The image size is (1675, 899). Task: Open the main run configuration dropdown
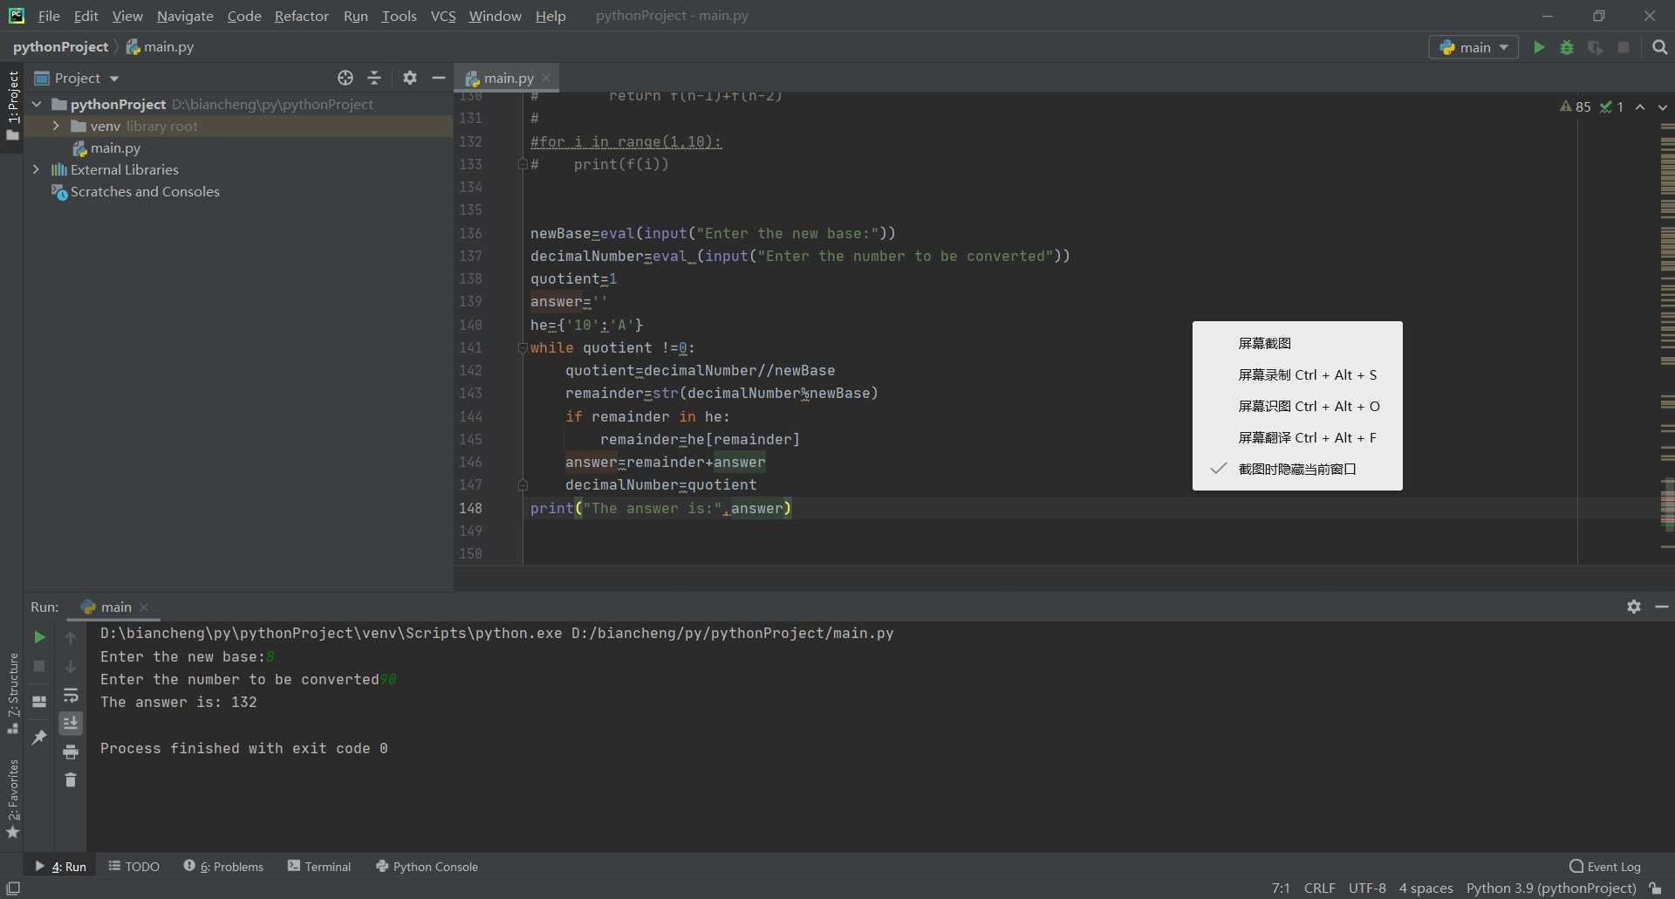click(1473, 47)
